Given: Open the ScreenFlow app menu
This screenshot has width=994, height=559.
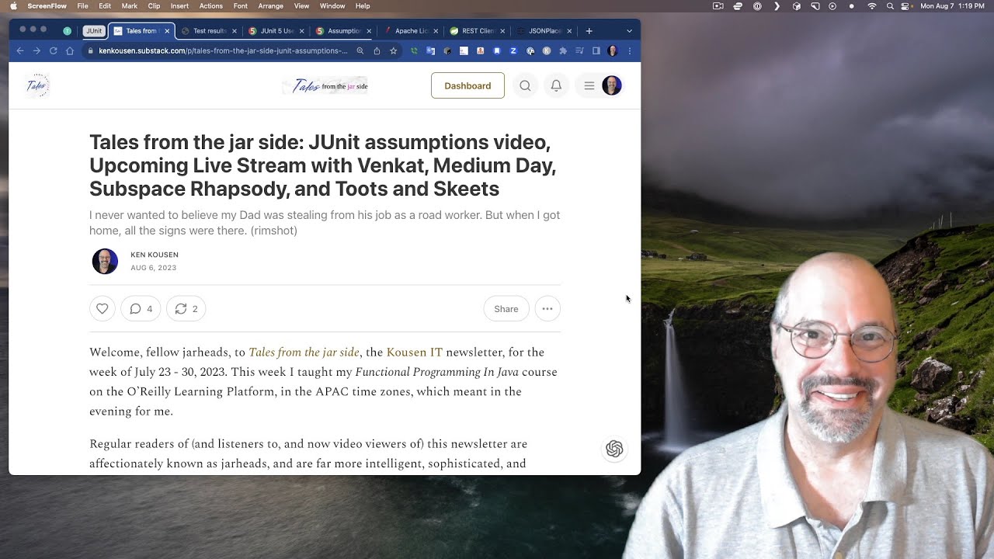Looking at the screenshot, I should click(47, 6).
